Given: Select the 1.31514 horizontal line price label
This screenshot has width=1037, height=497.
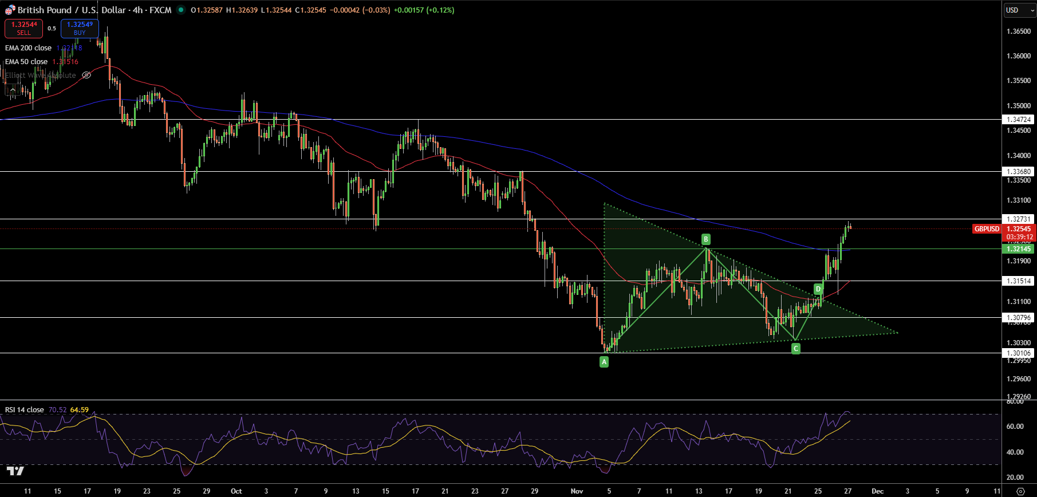Looking at the screenshot, I should (1019, 281).
